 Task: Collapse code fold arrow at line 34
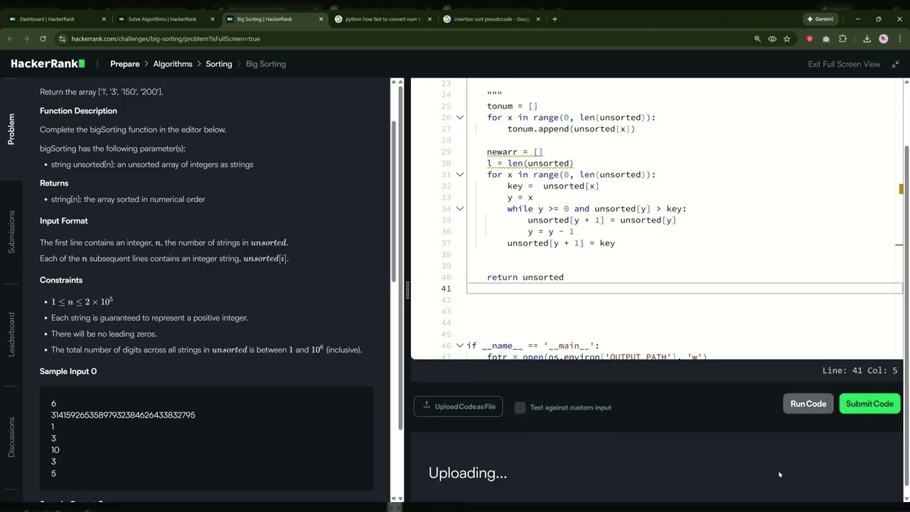(460, 208)
